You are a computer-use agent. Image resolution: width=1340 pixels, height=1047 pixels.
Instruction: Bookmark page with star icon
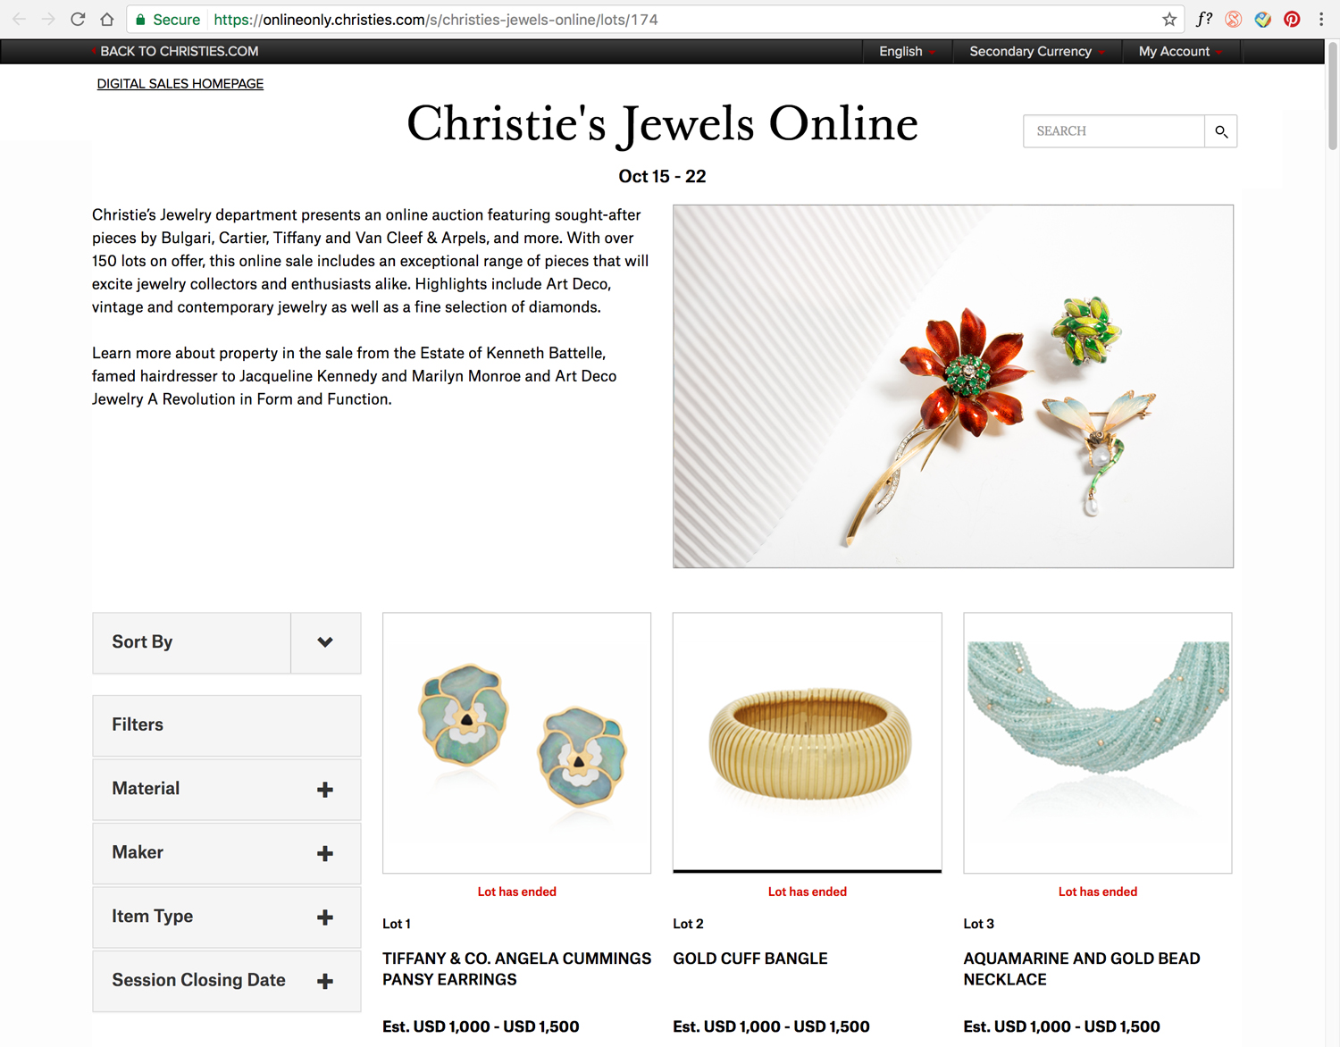(x=1169, y=20)
